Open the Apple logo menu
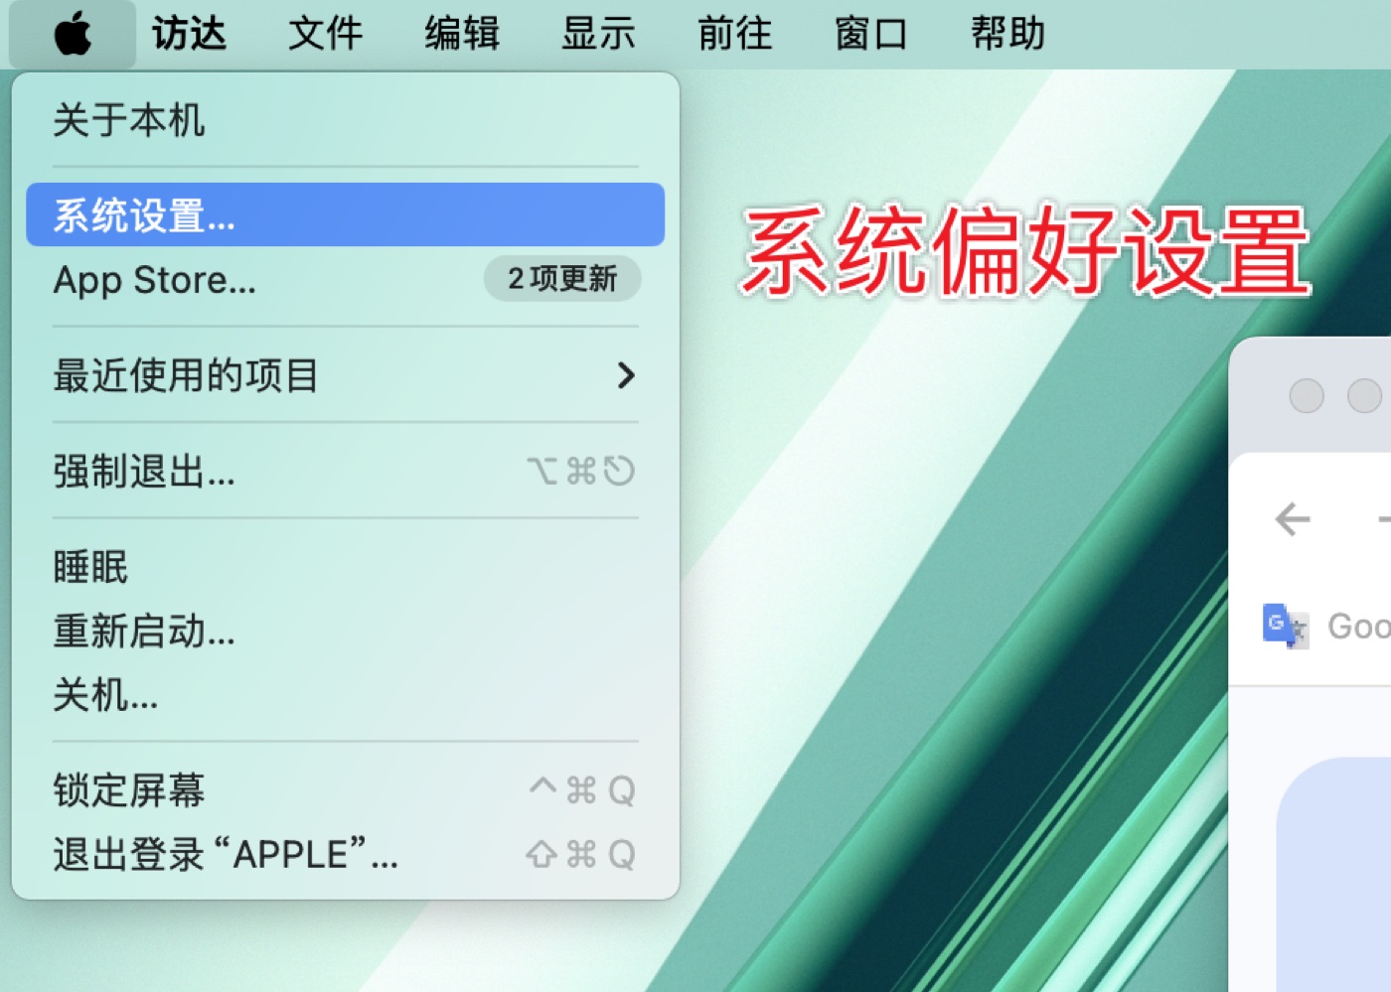The image size is (1391, 992). point(73,34)
